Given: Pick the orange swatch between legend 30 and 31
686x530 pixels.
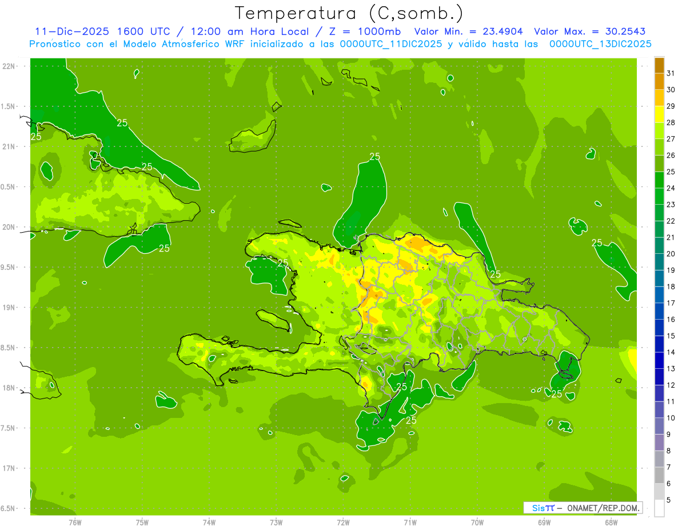Looking at the screenshot, I should (659, 81).
